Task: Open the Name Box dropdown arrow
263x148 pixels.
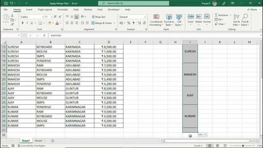Action: [19, 35]
